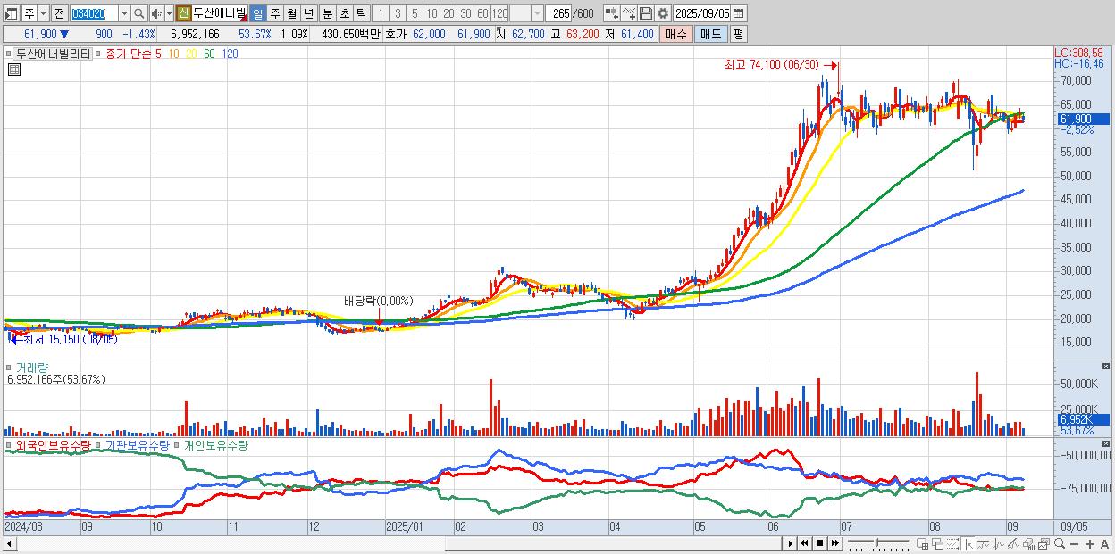Select the 틱 tick period toggle
Viewport: 1115px width, 554px height.
pos(361,14)
